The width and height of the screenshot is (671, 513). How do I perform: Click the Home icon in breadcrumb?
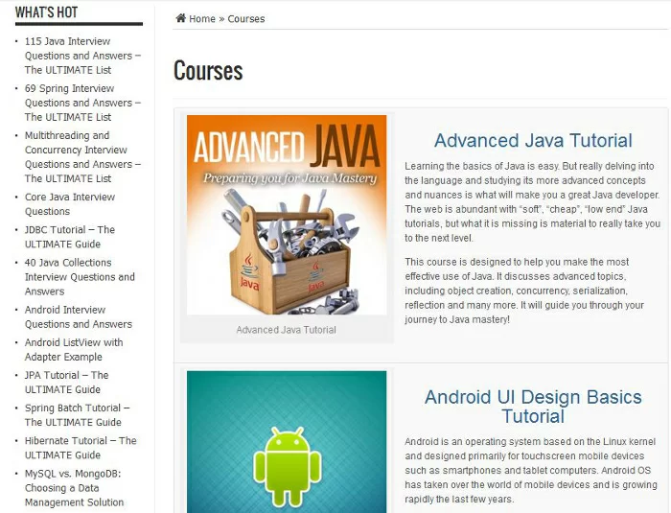[181, 18]
